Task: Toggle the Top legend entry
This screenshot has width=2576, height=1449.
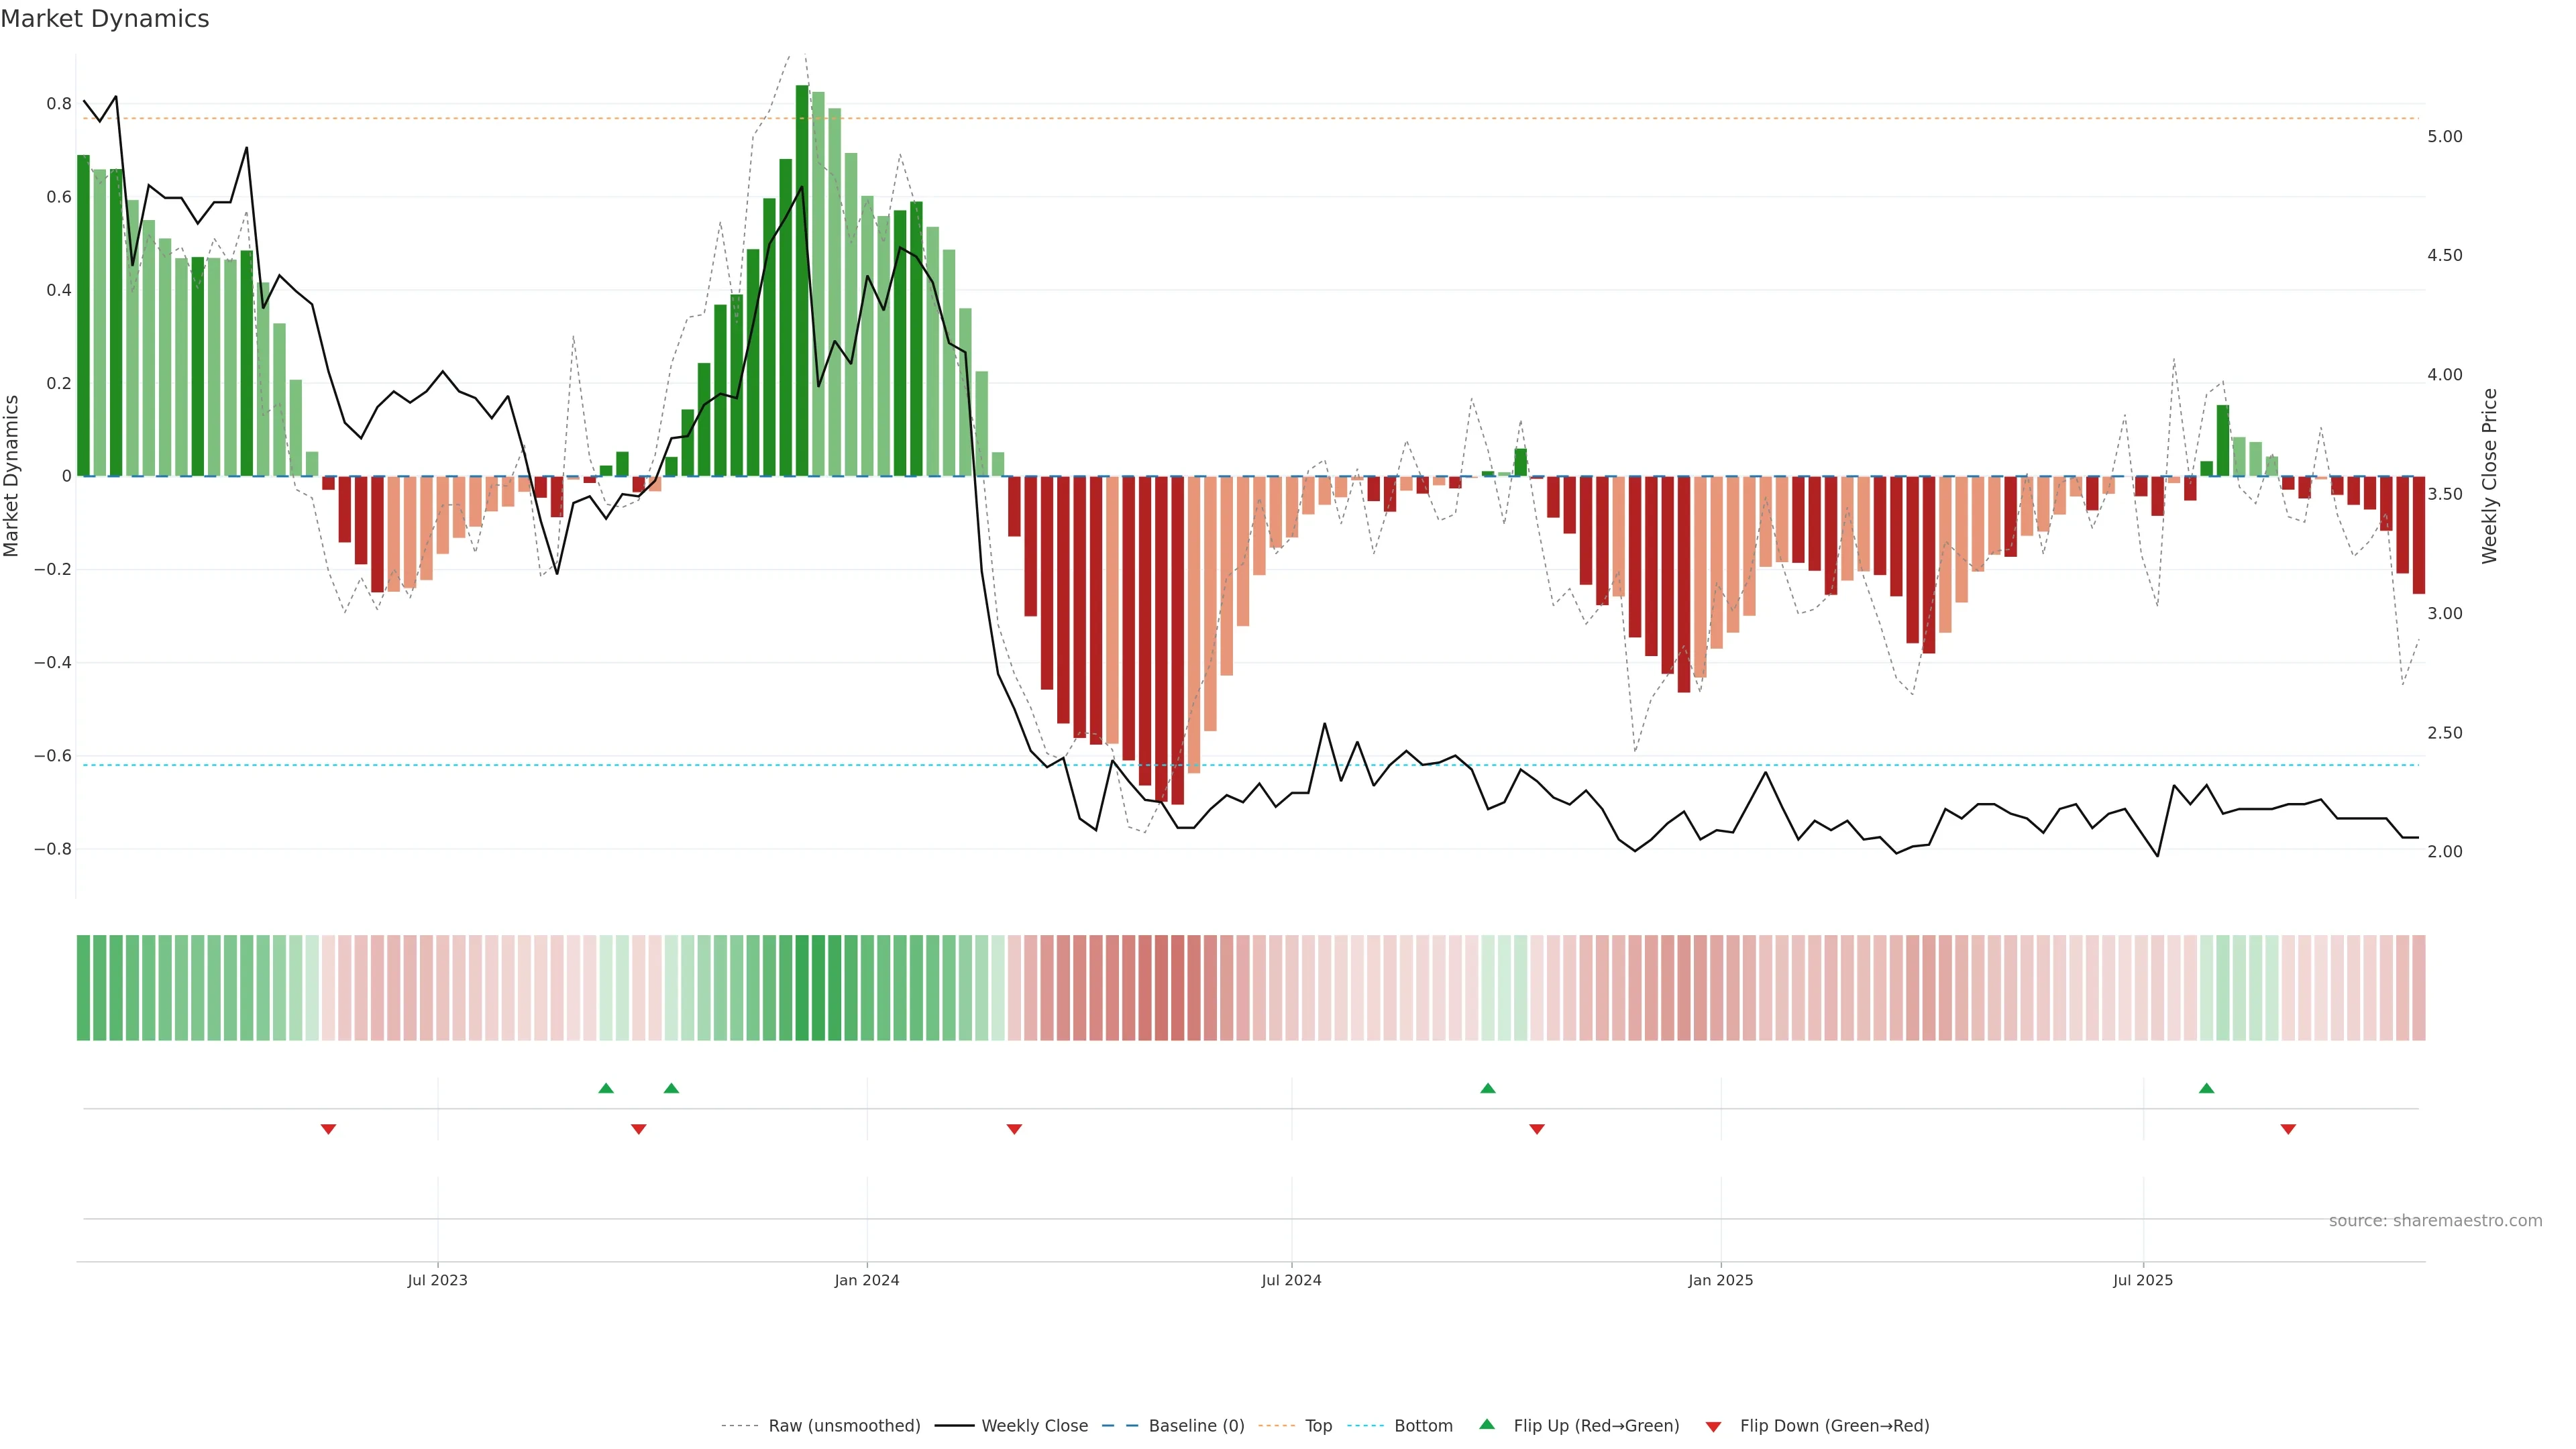Action: (1318, 1426)
